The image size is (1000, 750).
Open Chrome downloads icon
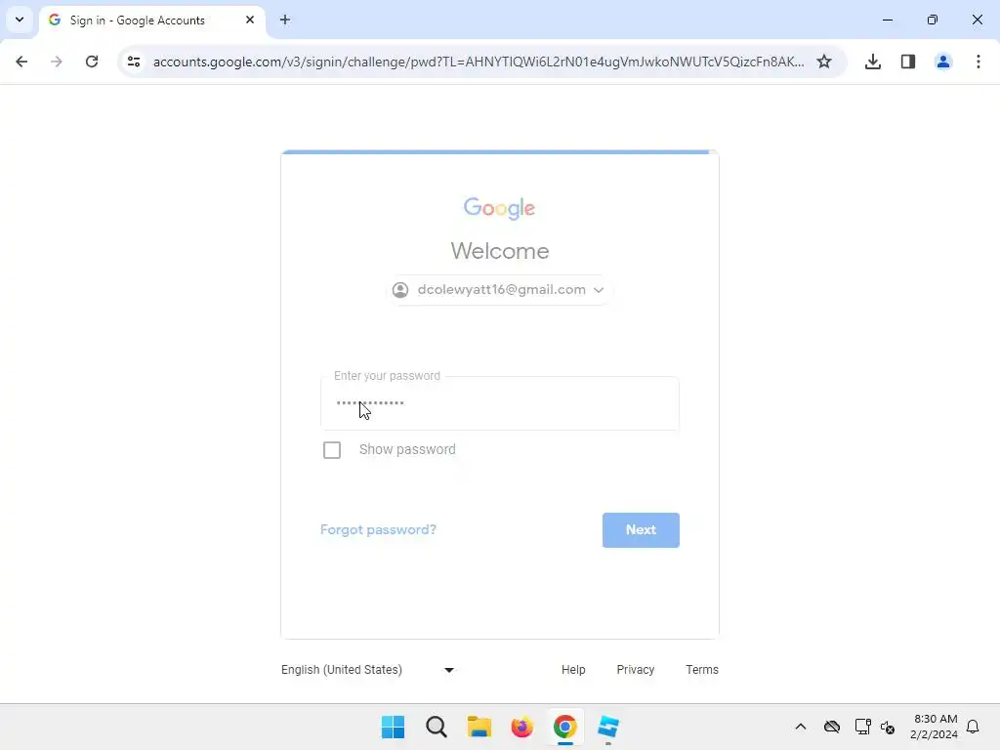point(873,62)
